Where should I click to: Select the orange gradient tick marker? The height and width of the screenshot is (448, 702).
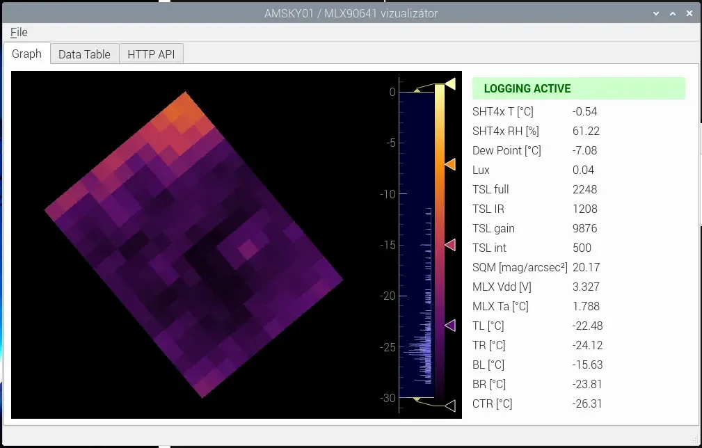tap(450, 164)
